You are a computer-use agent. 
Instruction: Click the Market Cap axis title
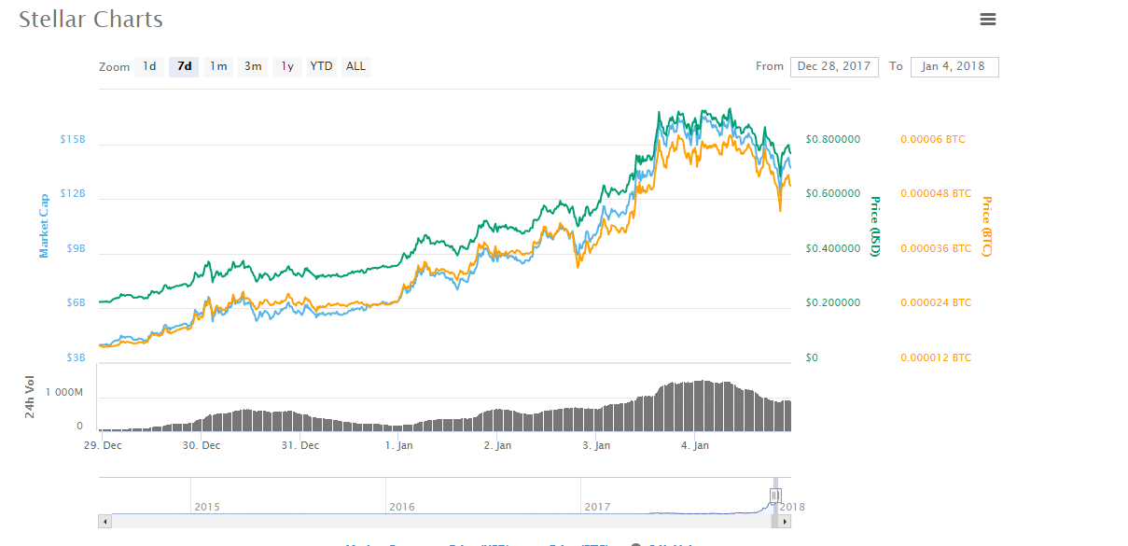pyautogui.click(x=44, y=226)
